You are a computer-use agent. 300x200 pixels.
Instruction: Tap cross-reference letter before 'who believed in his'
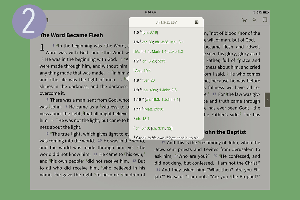click(x=102, y=167)
